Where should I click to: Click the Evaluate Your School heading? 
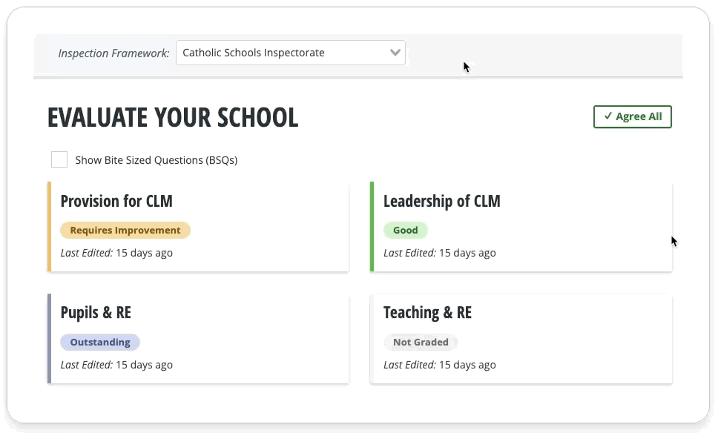click(173, 118)
